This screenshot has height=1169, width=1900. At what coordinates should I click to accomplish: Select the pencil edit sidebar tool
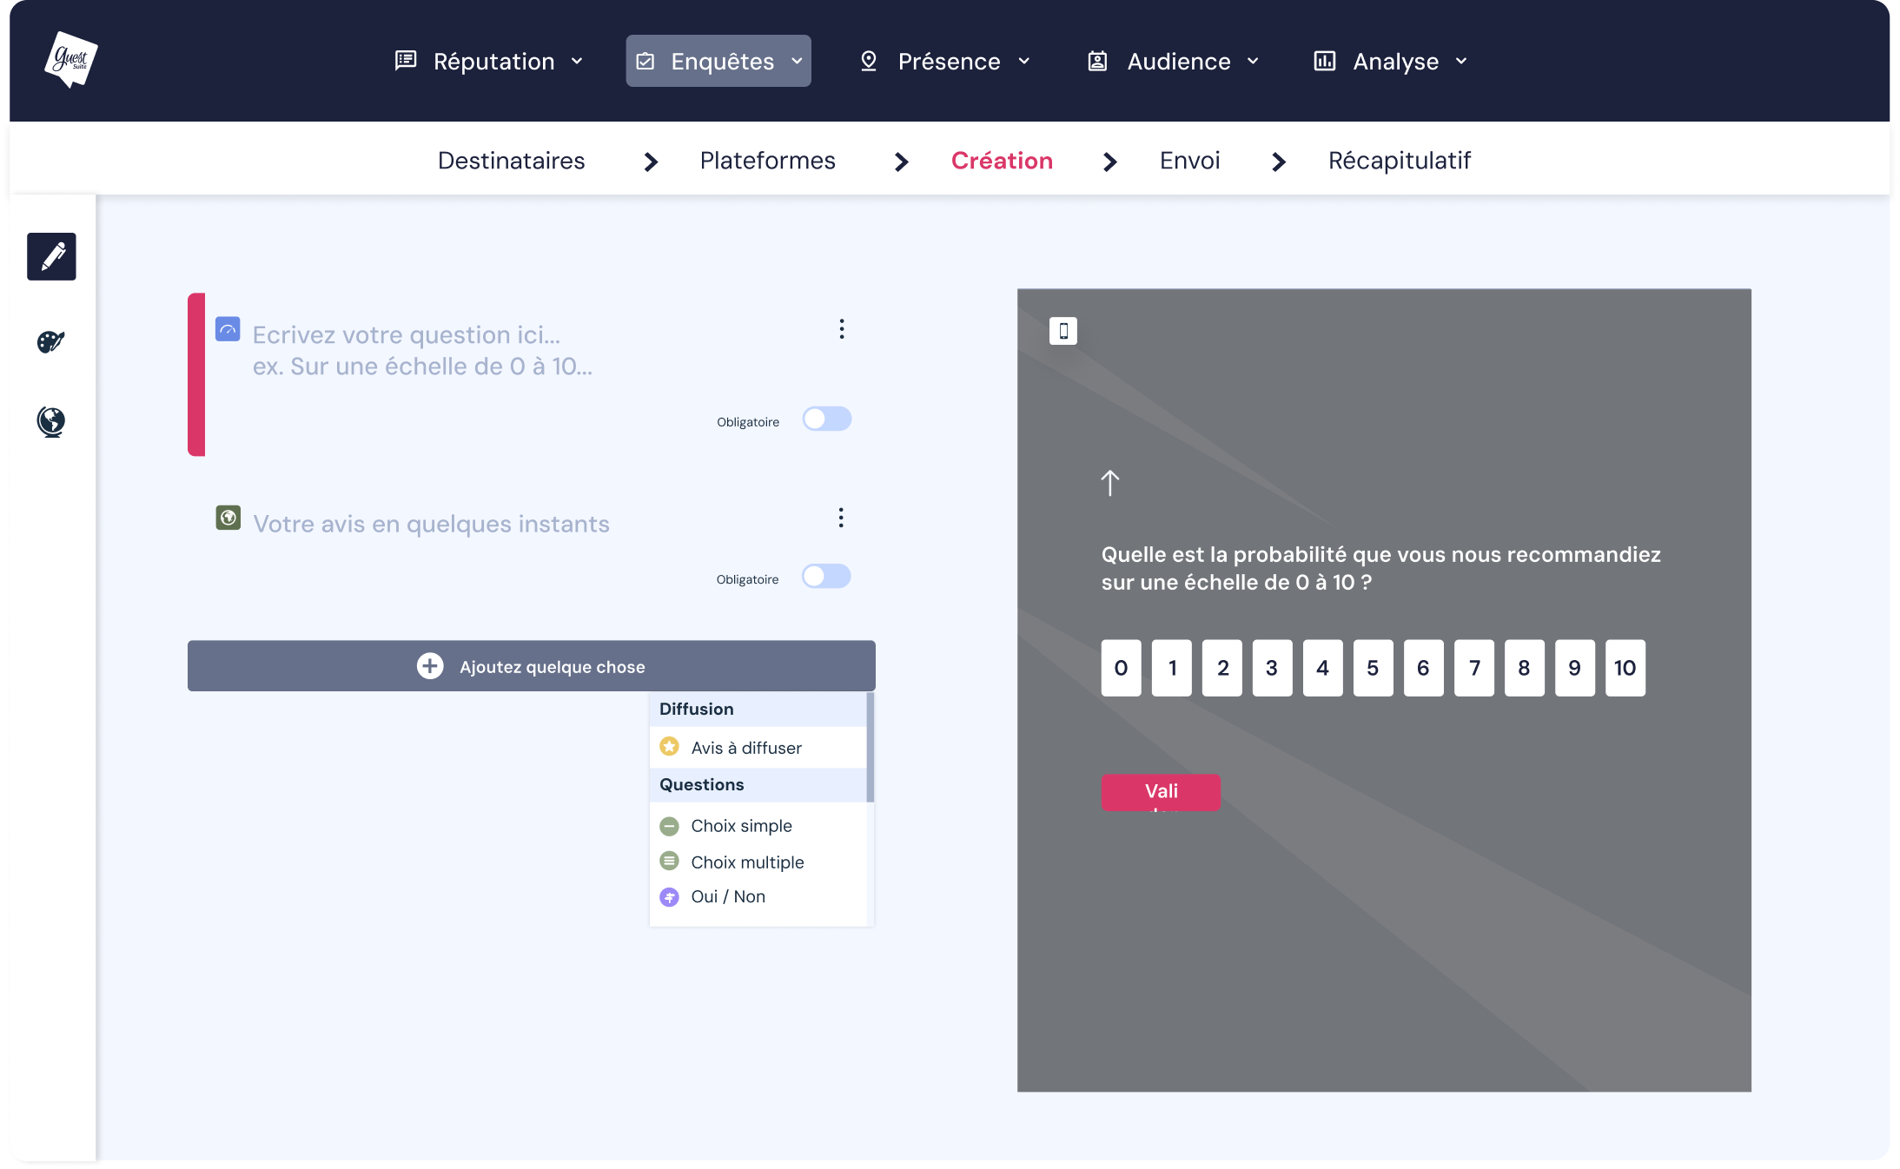[51, 256]
